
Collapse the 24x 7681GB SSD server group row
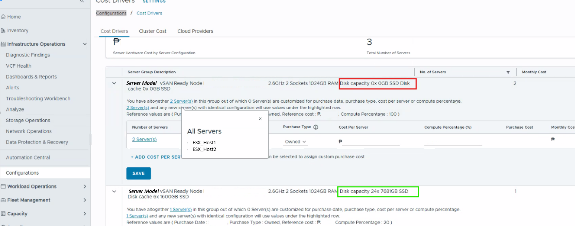click(114, 191)
